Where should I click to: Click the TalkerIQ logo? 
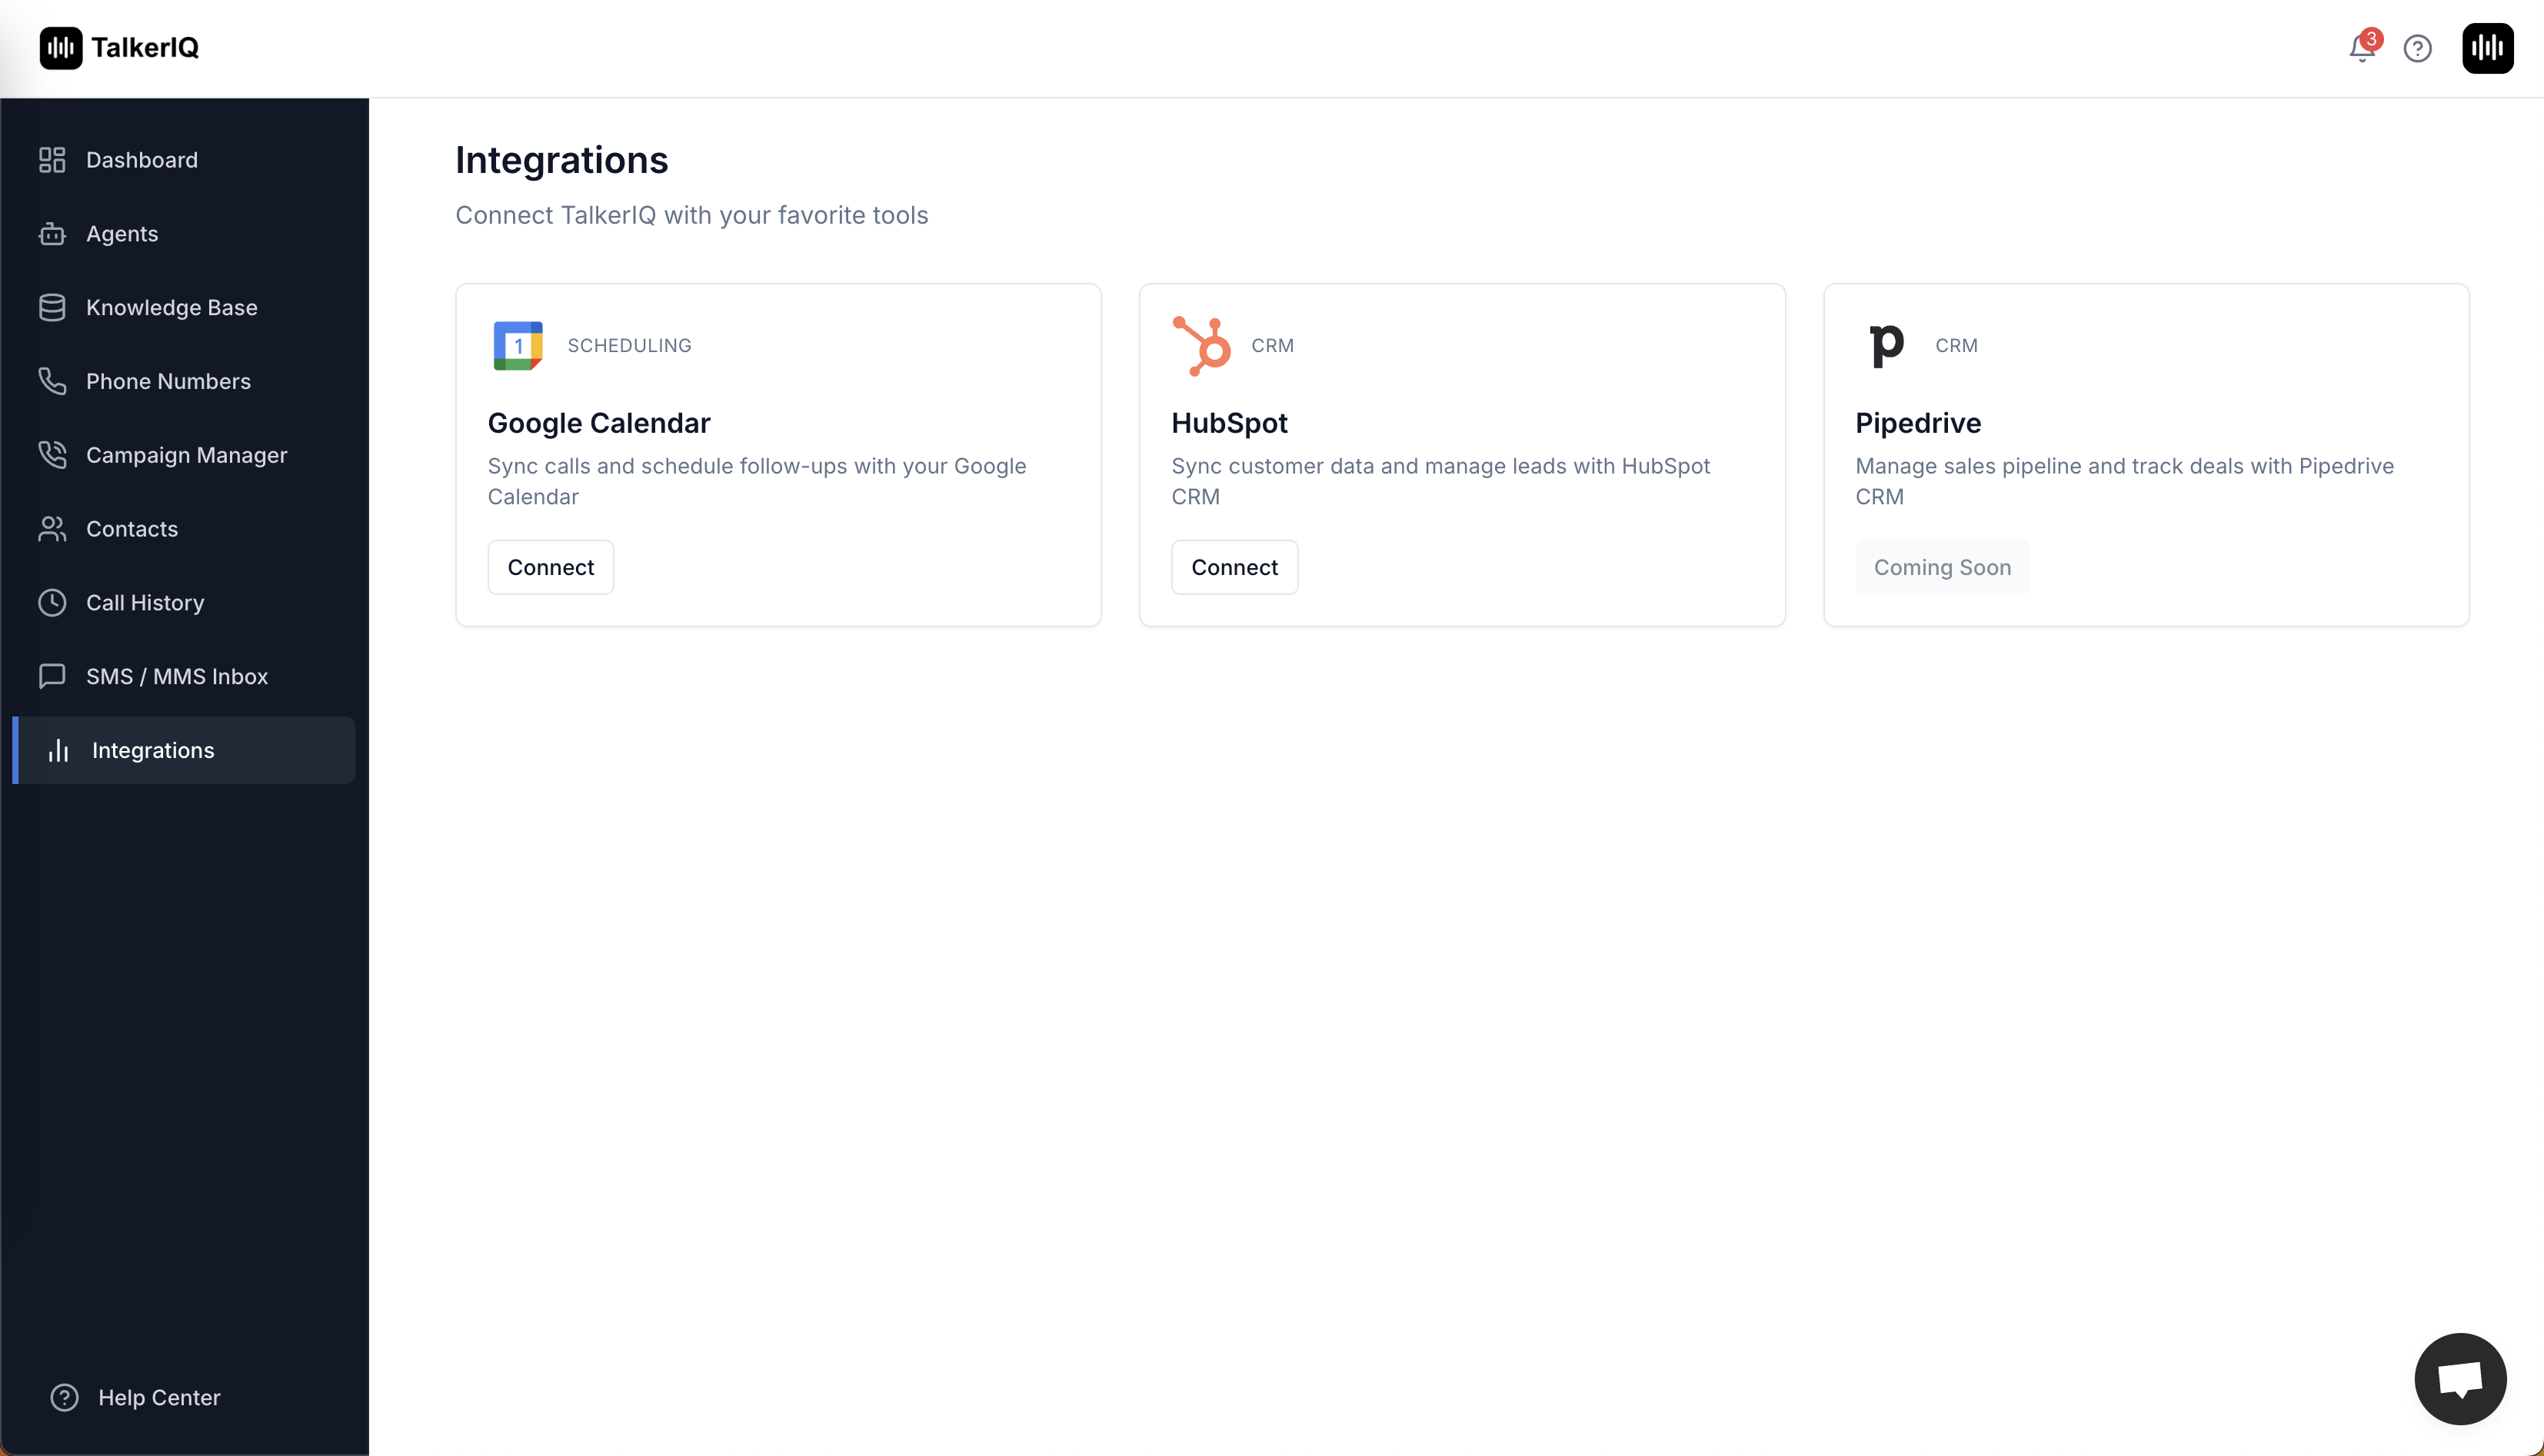[x=118, y=47]
